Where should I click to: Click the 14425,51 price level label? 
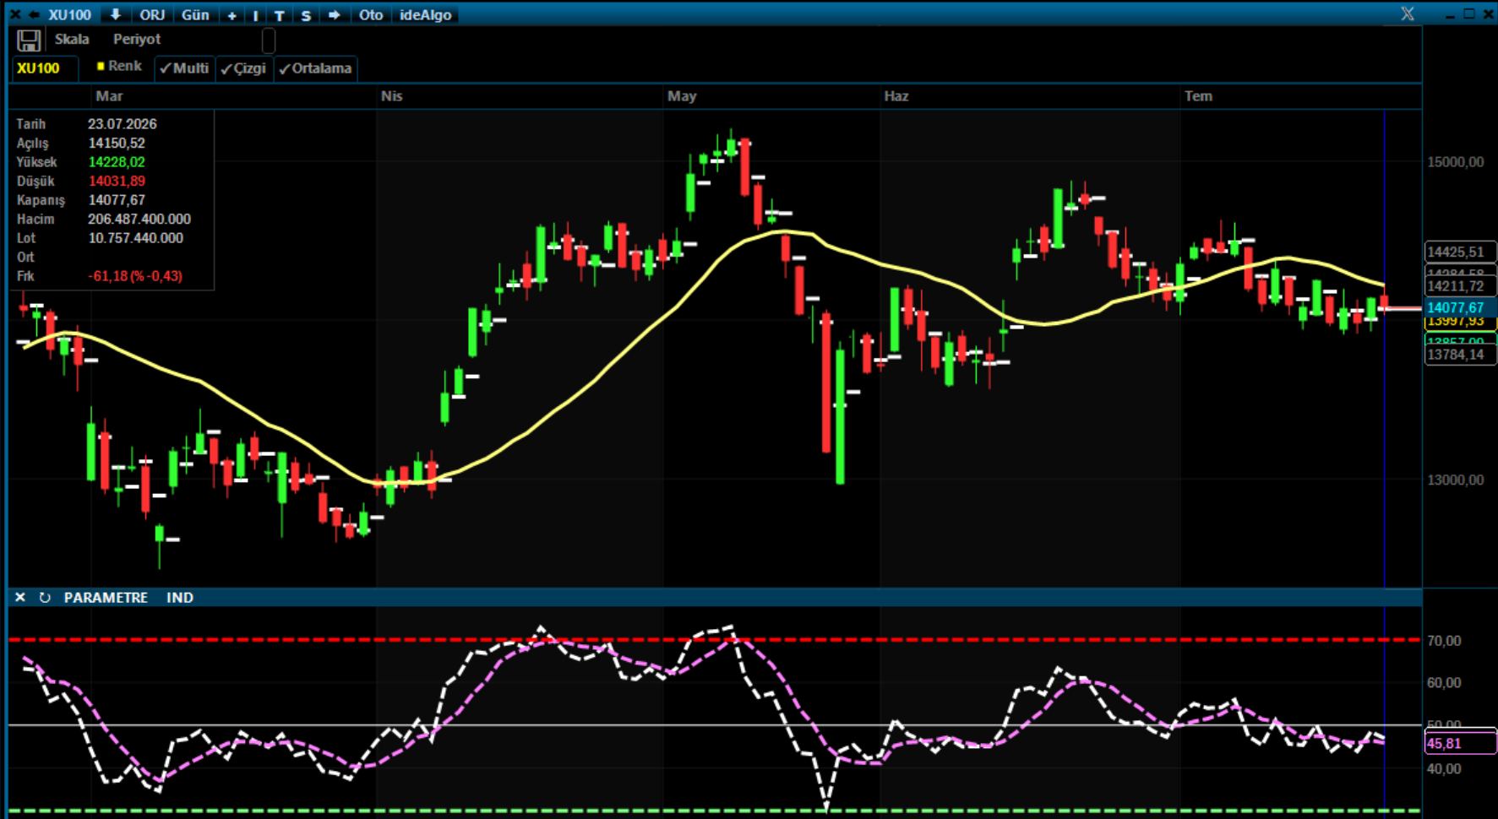(x=1460, y=252)
